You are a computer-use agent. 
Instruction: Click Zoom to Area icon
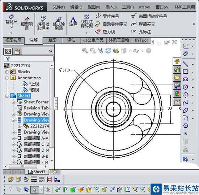tap(93, 51)
